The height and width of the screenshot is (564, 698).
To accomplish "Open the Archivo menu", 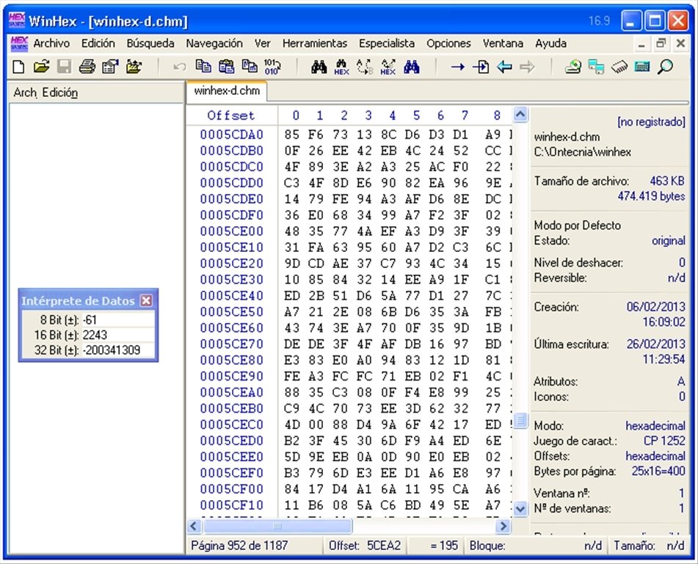I will click(51, 43).
